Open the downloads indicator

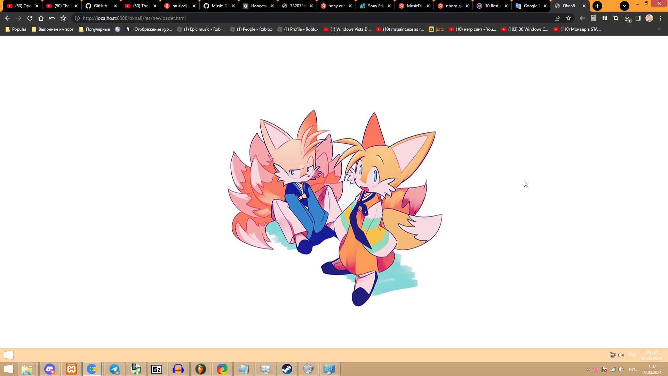click(x=627, y=18)
